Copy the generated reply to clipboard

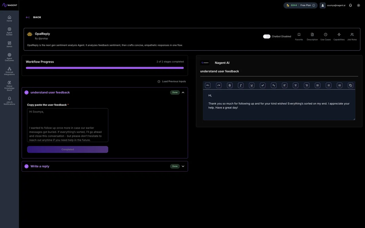click(350, 85)
